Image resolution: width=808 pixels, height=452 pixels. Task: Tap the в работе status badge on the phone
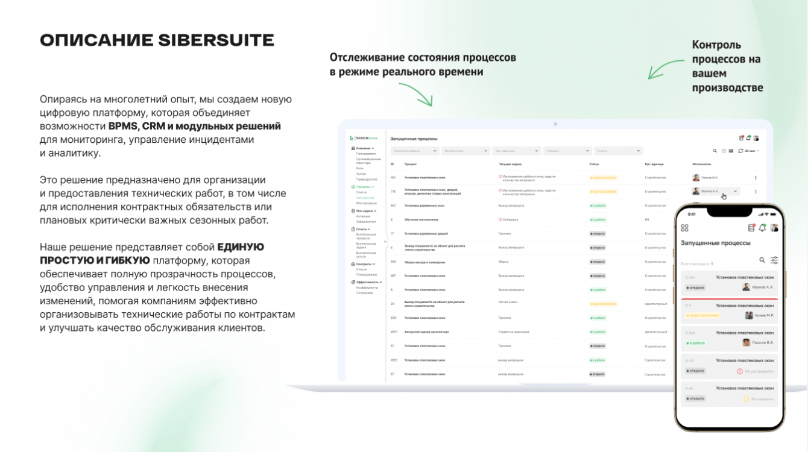(695, 343)
